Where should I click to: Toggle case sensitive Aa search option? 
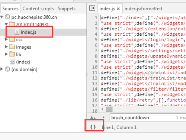coord(93,118)
